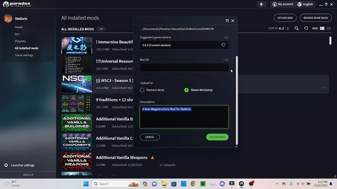Screen dimensions: 337x189
Task: Open Discord from taskbar
Action: tap(222, 184)
